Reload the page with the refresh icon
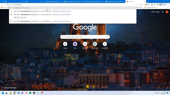170x95 pixels. (x=8, y=5)
